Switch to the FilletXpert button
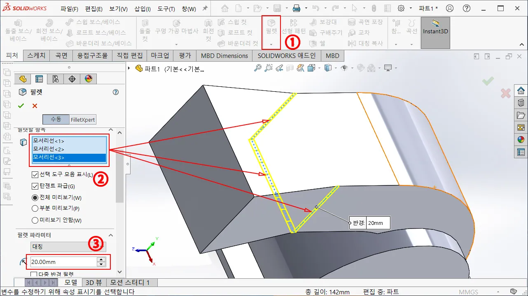This screenshot has height=296, width=528. [83, 120]
